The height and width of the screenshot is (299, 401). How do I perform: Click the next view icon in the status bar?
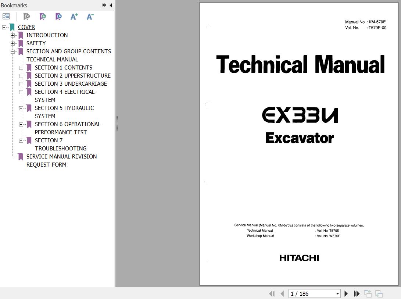coord(379,293)
